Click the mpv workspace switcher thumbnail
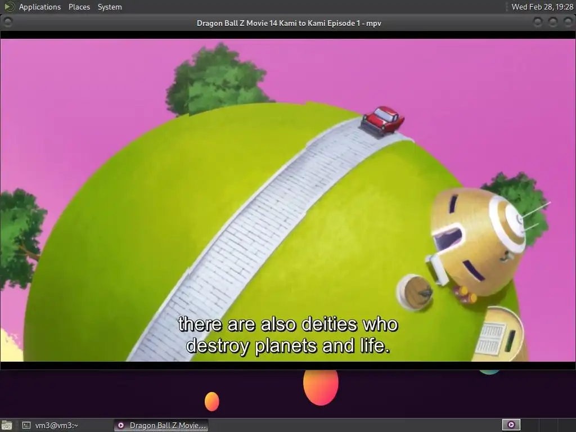Image resolution: width=576 pixels, height=432 pixels. coord(511,425)
